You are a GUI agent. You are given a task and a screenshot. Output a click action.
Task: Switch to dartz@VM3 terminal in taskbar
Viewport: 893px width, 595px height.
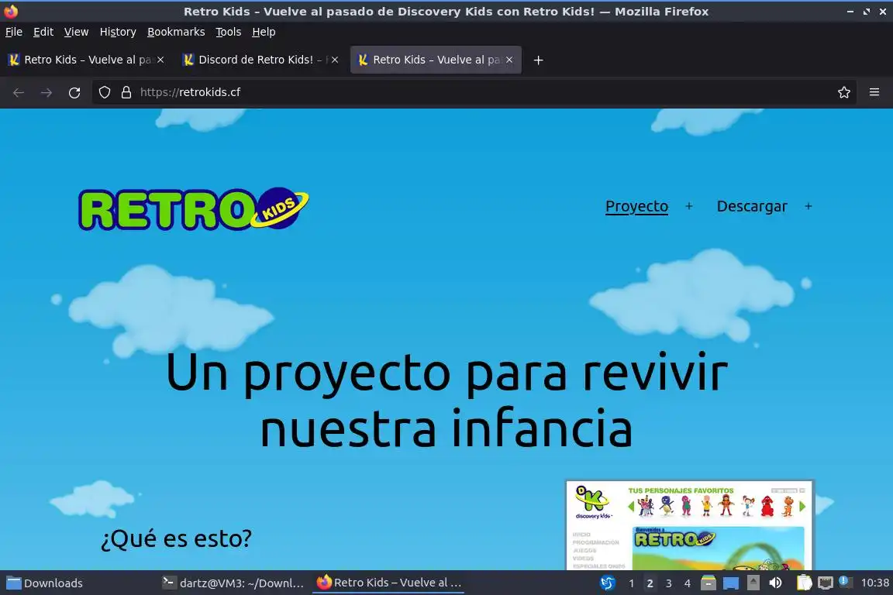coord(233,583)
